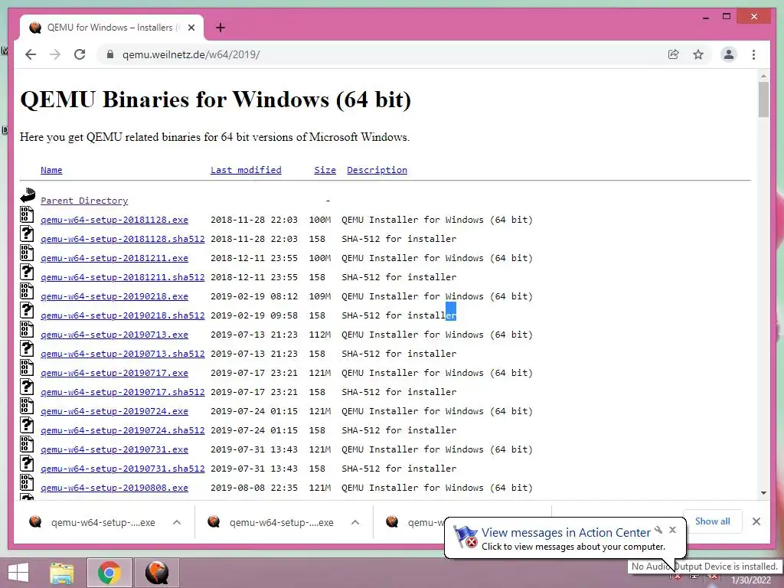784x588 pixels.
Task: Select the QEMU for Windows Installers tab
Action: (112, 28)
